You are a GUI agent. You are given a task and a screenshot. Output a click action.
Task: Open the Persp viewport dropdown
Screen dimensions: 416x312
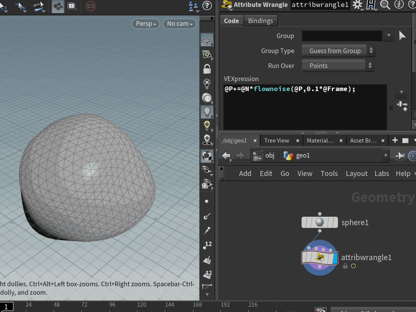146,23
